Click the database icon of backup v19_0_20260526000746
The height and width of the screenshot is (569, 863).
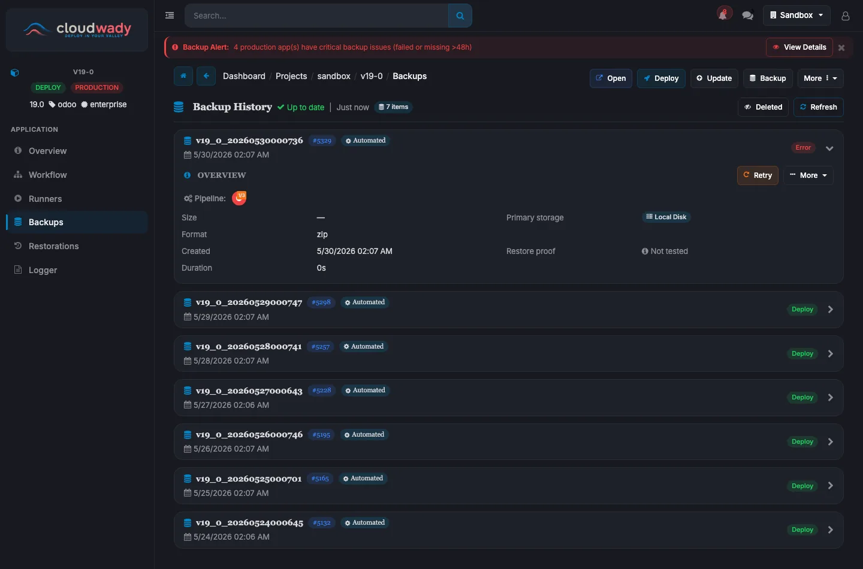point(188,435)
